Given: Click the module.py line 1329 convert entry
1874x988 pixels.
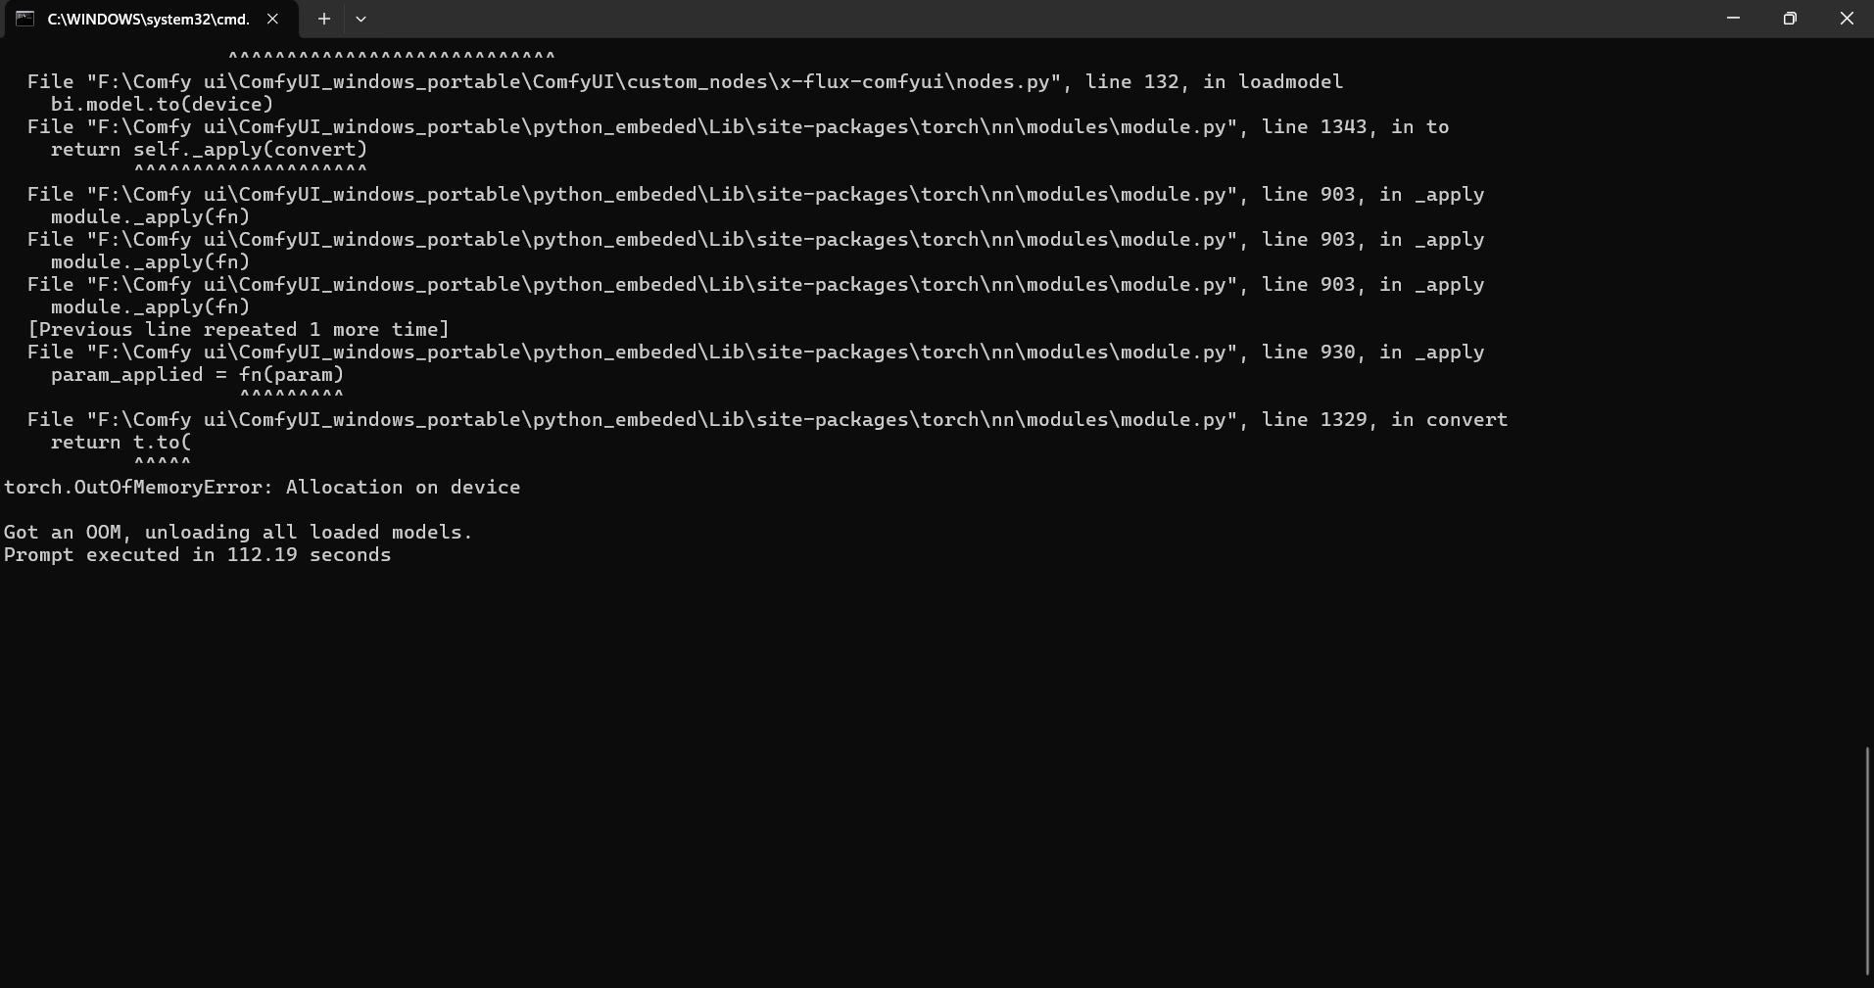Looking at the screenshot, I should (767, 420).
